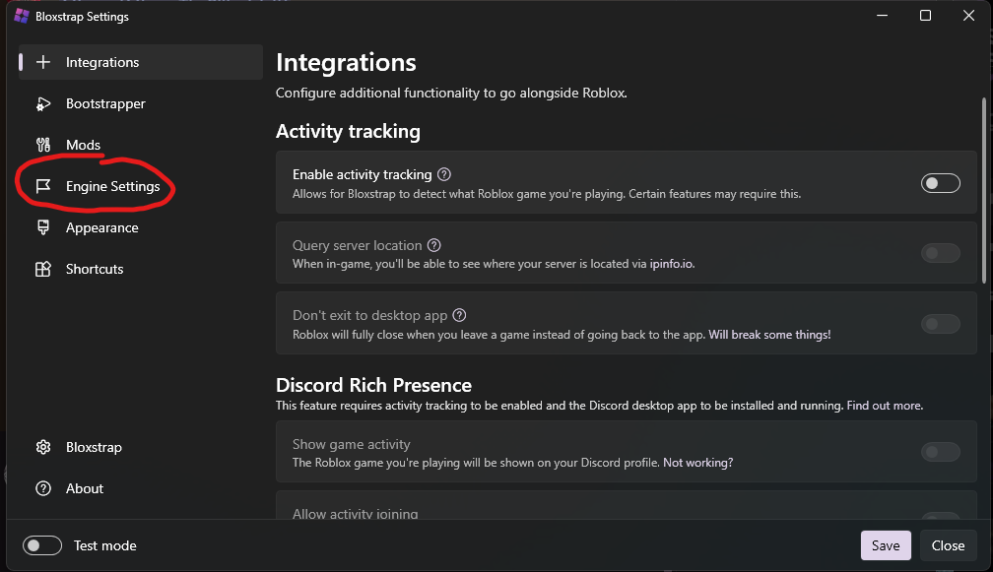The image size is (993, 572).
Task: Click the About question mark icon
Action: coord(42,488)
